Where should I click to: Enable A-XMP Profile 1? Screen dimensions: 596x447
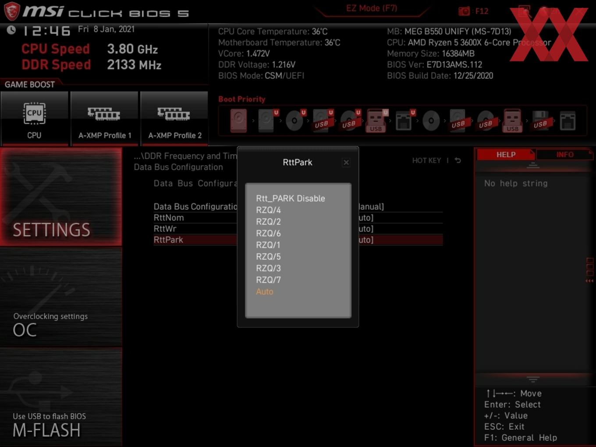pos(104,118)
